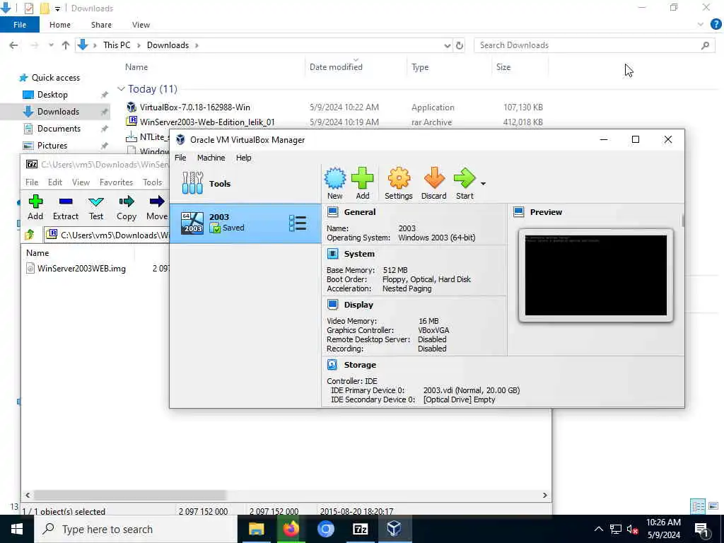Click the New VM icon in VirtualBox
Viewport: 724px width, 543px height.
point(334,183)
